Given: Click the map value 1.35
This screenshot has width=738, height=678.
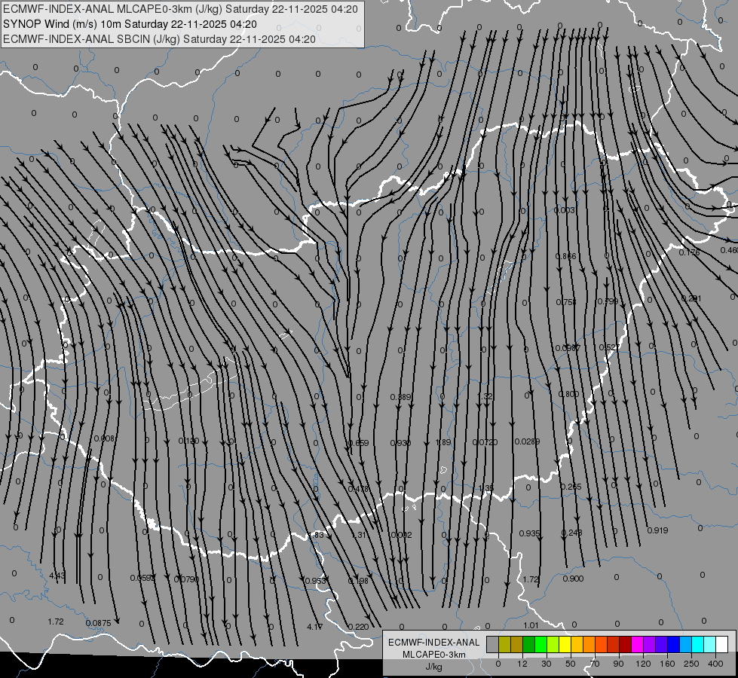Looking at the screenshot, I should point(485,488).
